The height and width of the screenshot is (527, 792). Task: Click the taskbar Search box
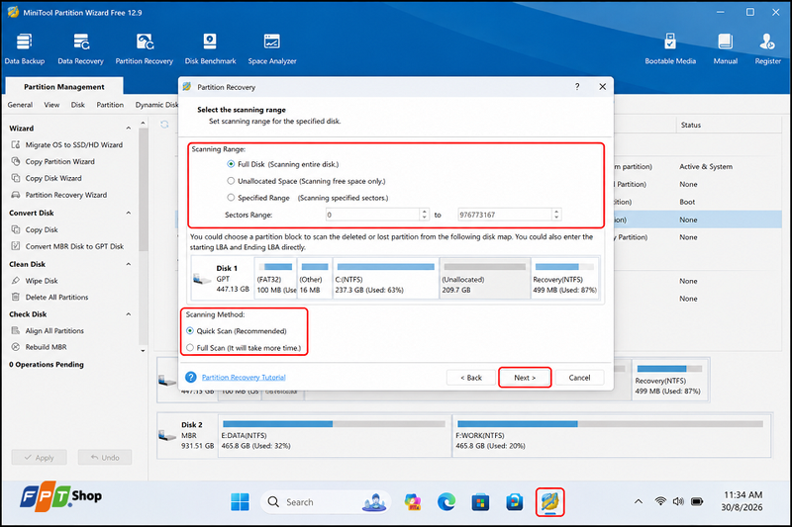coord(326,501)
